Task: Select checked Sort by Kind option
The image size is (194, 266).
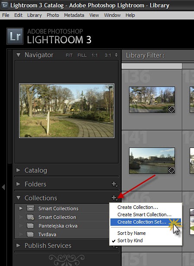Action: click(x=146, y=240)
